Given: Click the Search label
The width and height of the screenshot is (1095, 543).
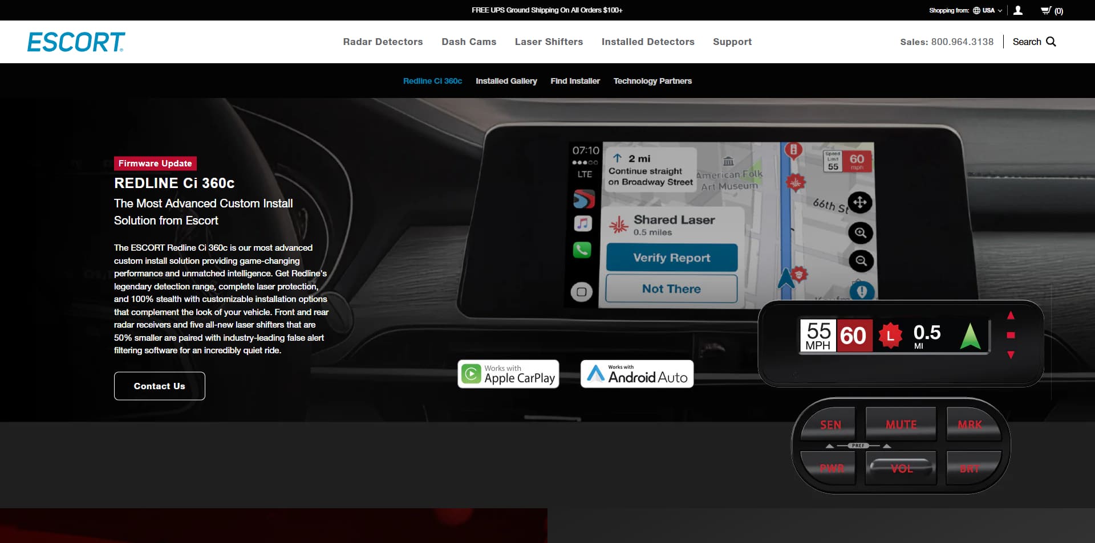Looking at the screenshot, I should click(1027, 42).
